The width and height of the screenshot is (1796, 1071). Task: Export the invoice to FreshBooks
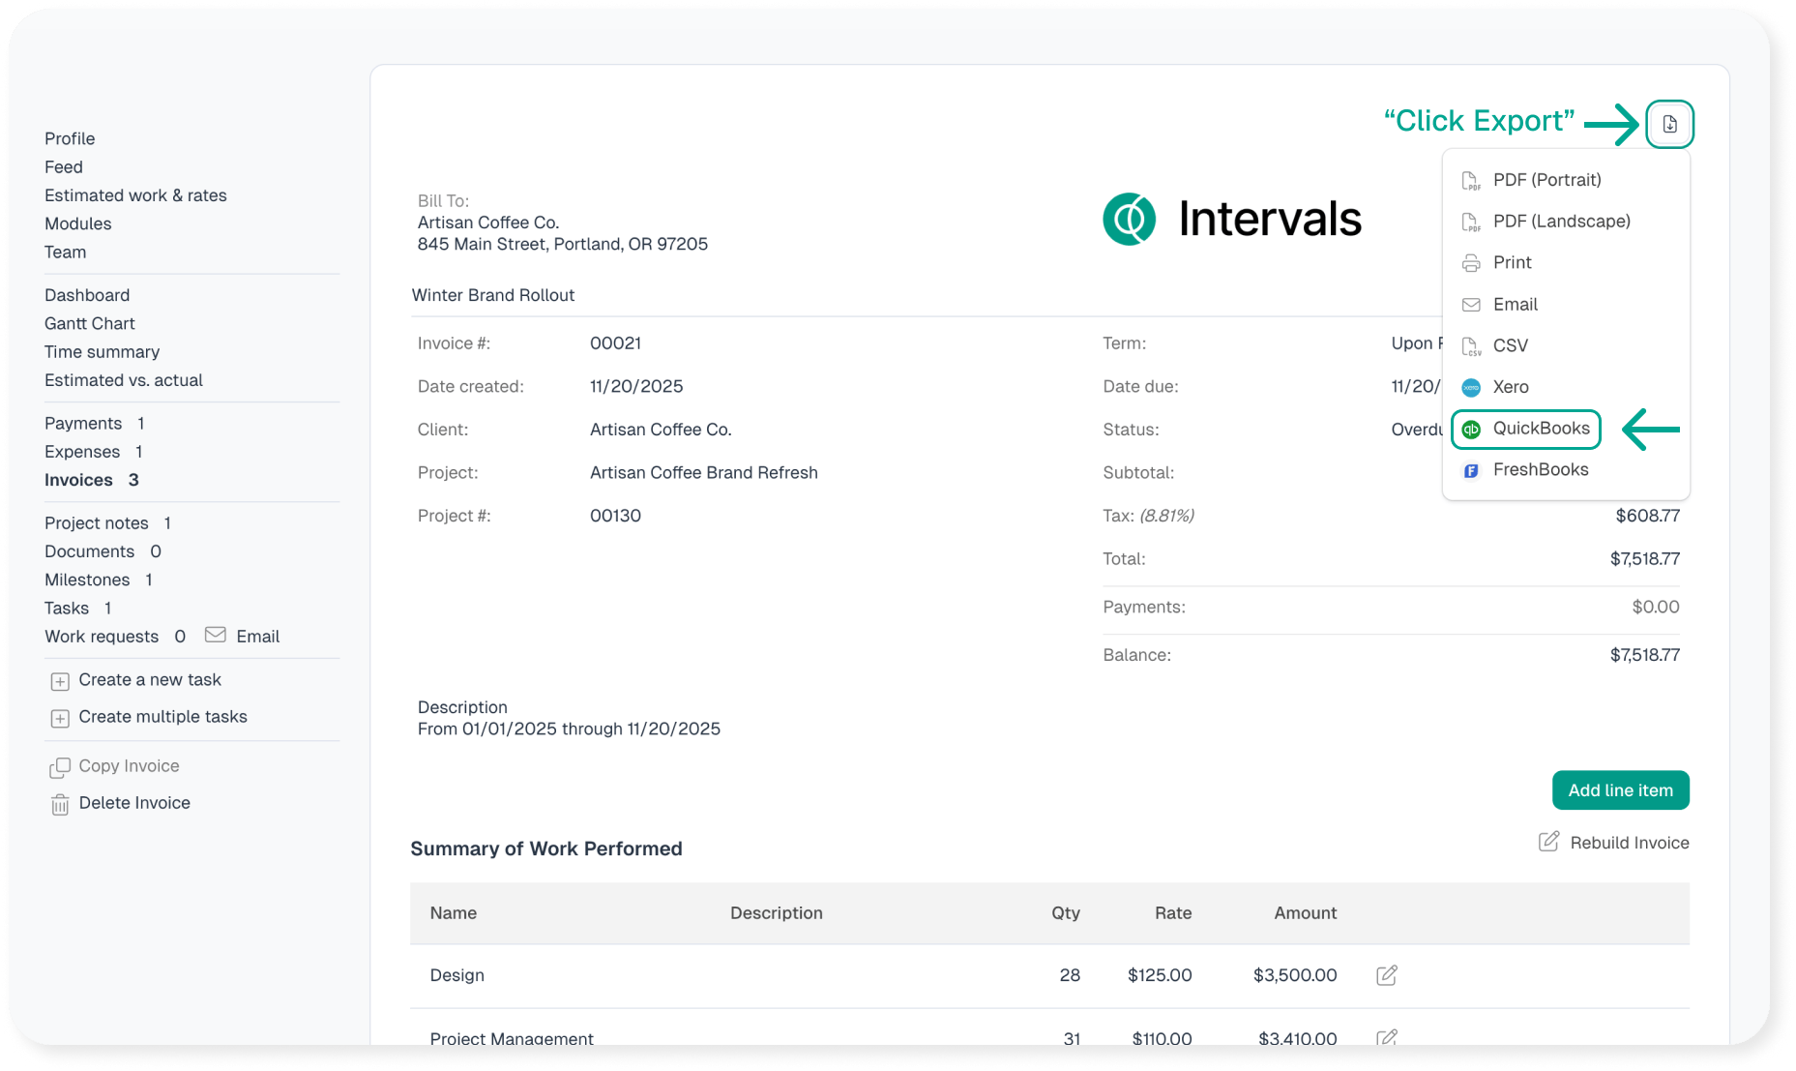pyautogui.click(x=1540, y=470)
